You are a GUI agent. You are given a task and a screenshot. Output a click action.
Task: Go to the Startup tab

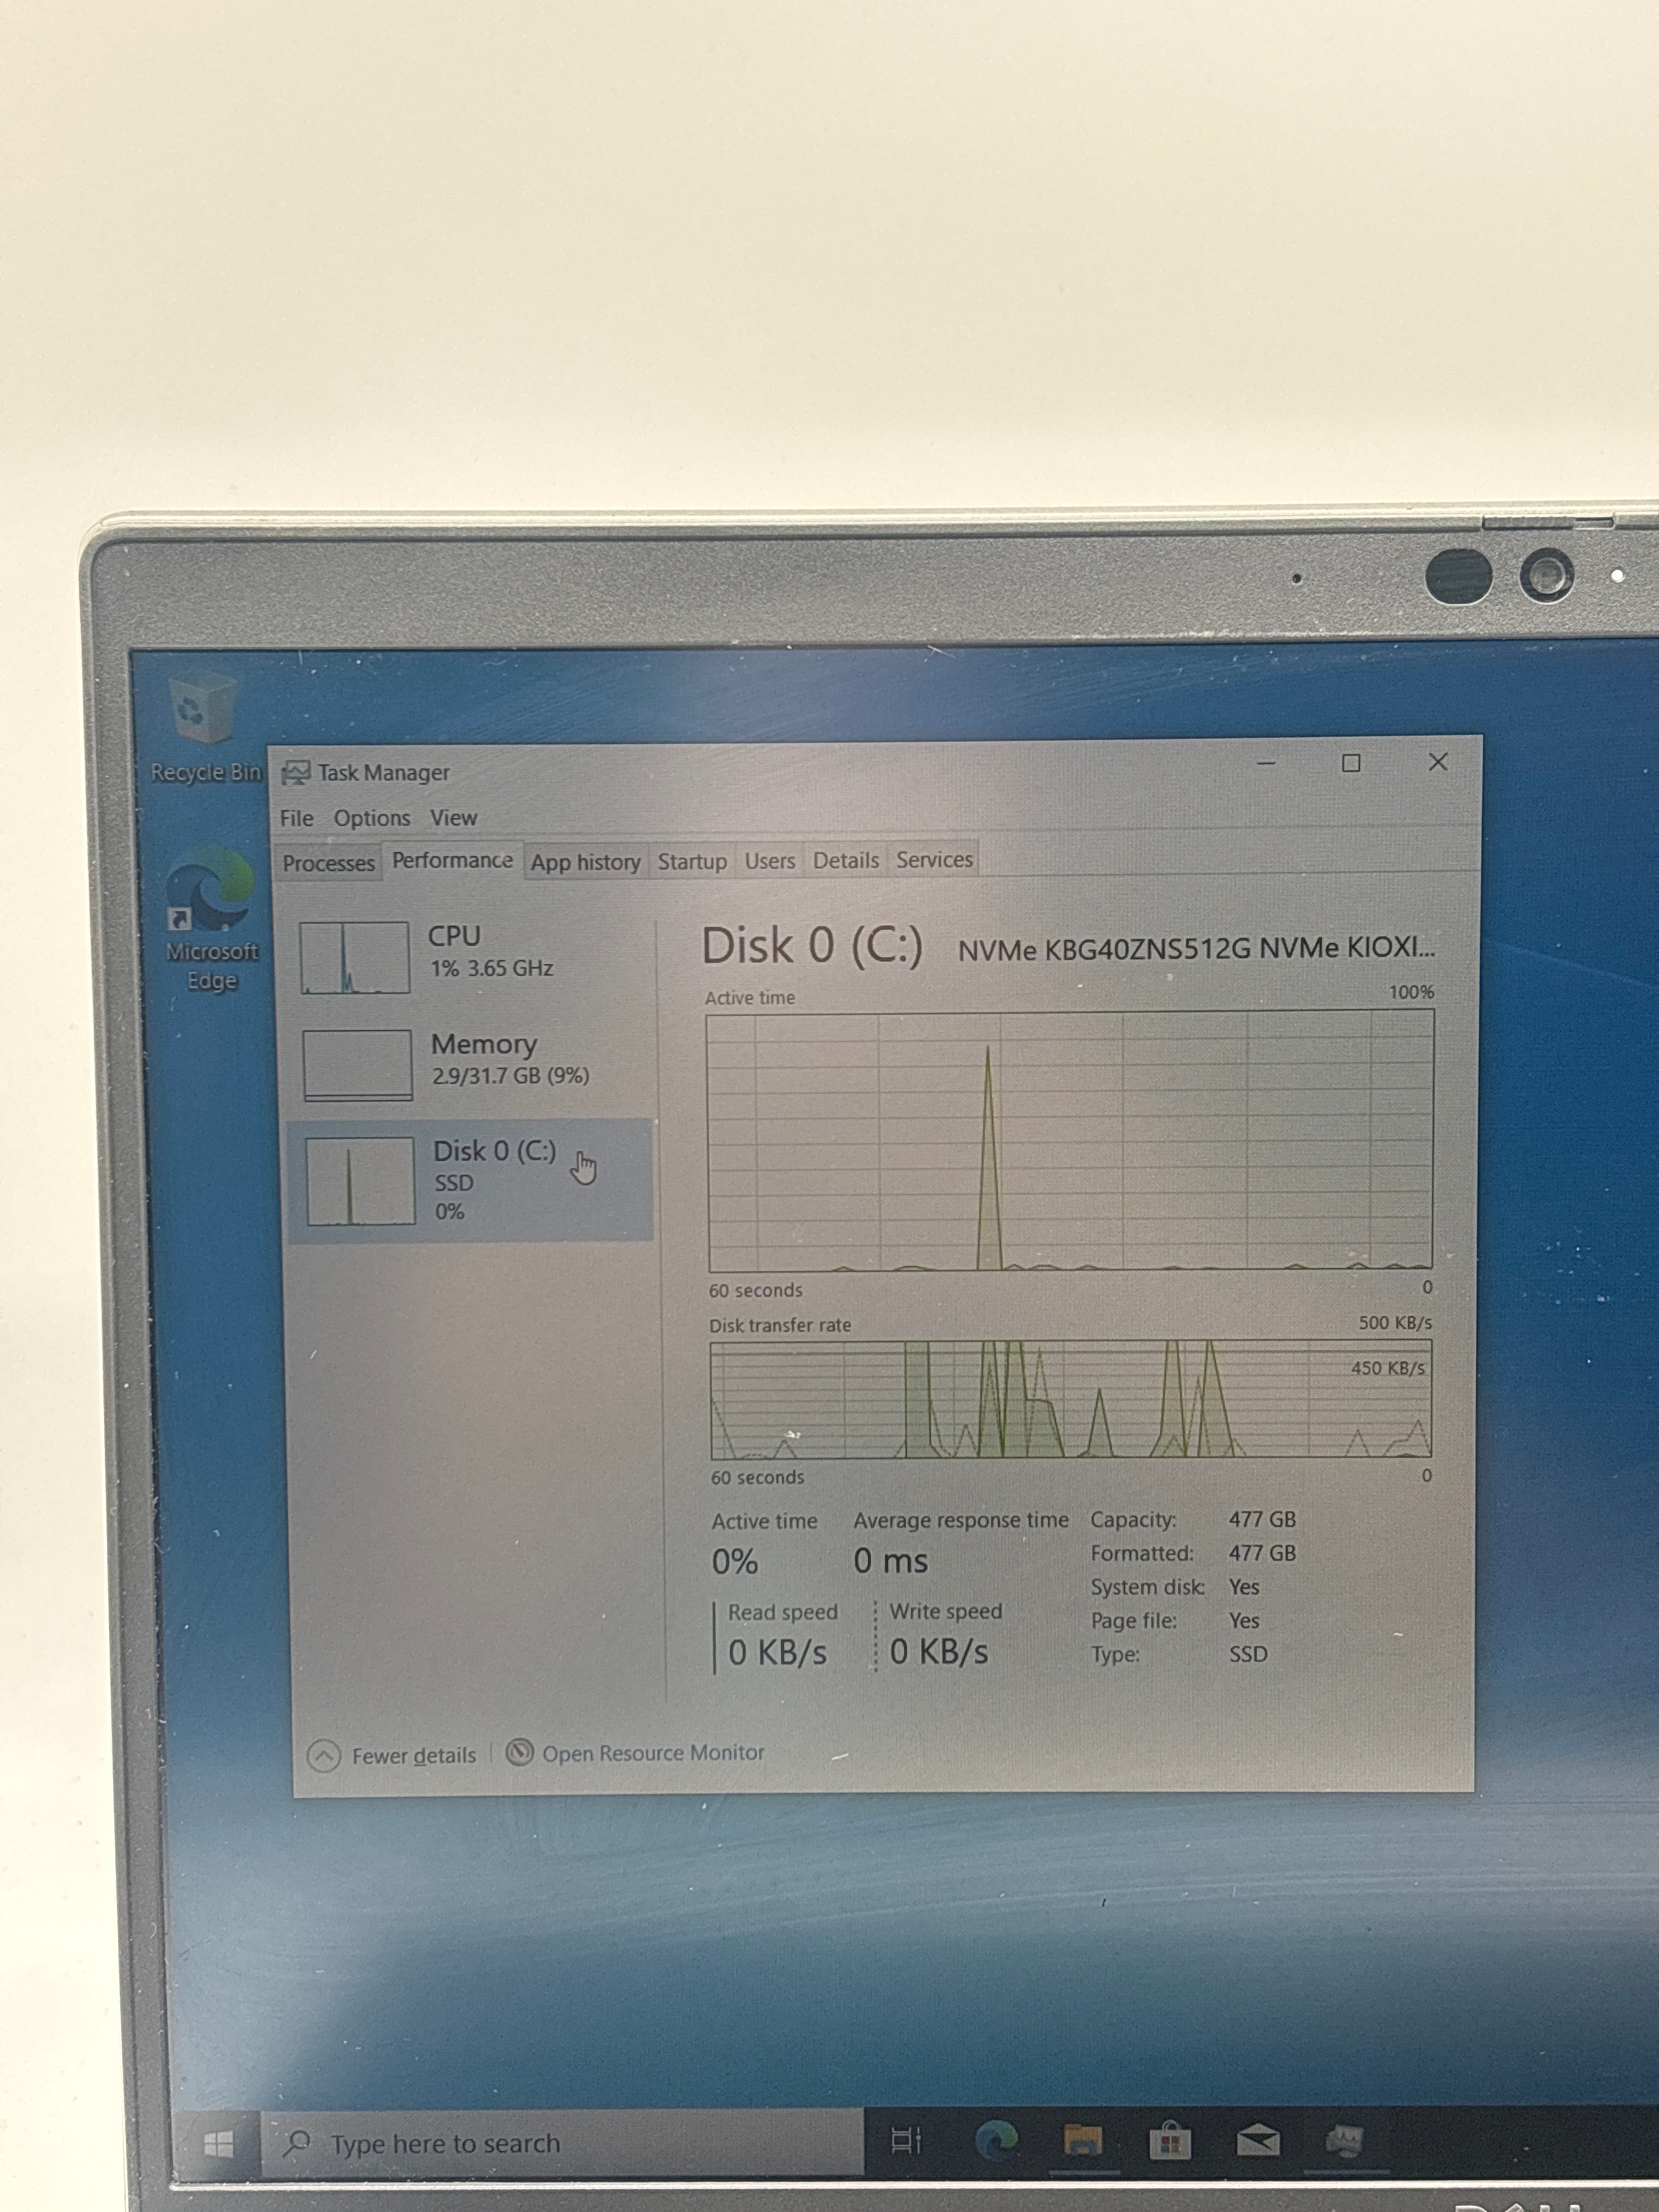point(692,861)
